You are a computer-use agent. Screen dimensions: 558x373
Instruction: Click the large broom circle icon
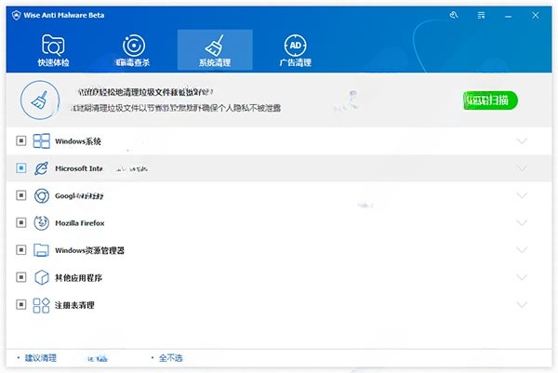39,100
